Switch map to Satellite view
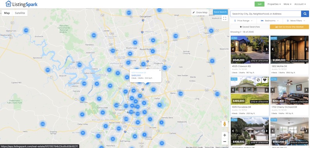Image resolution: width=310 pixels, height=148 pixels. point(20,13)
